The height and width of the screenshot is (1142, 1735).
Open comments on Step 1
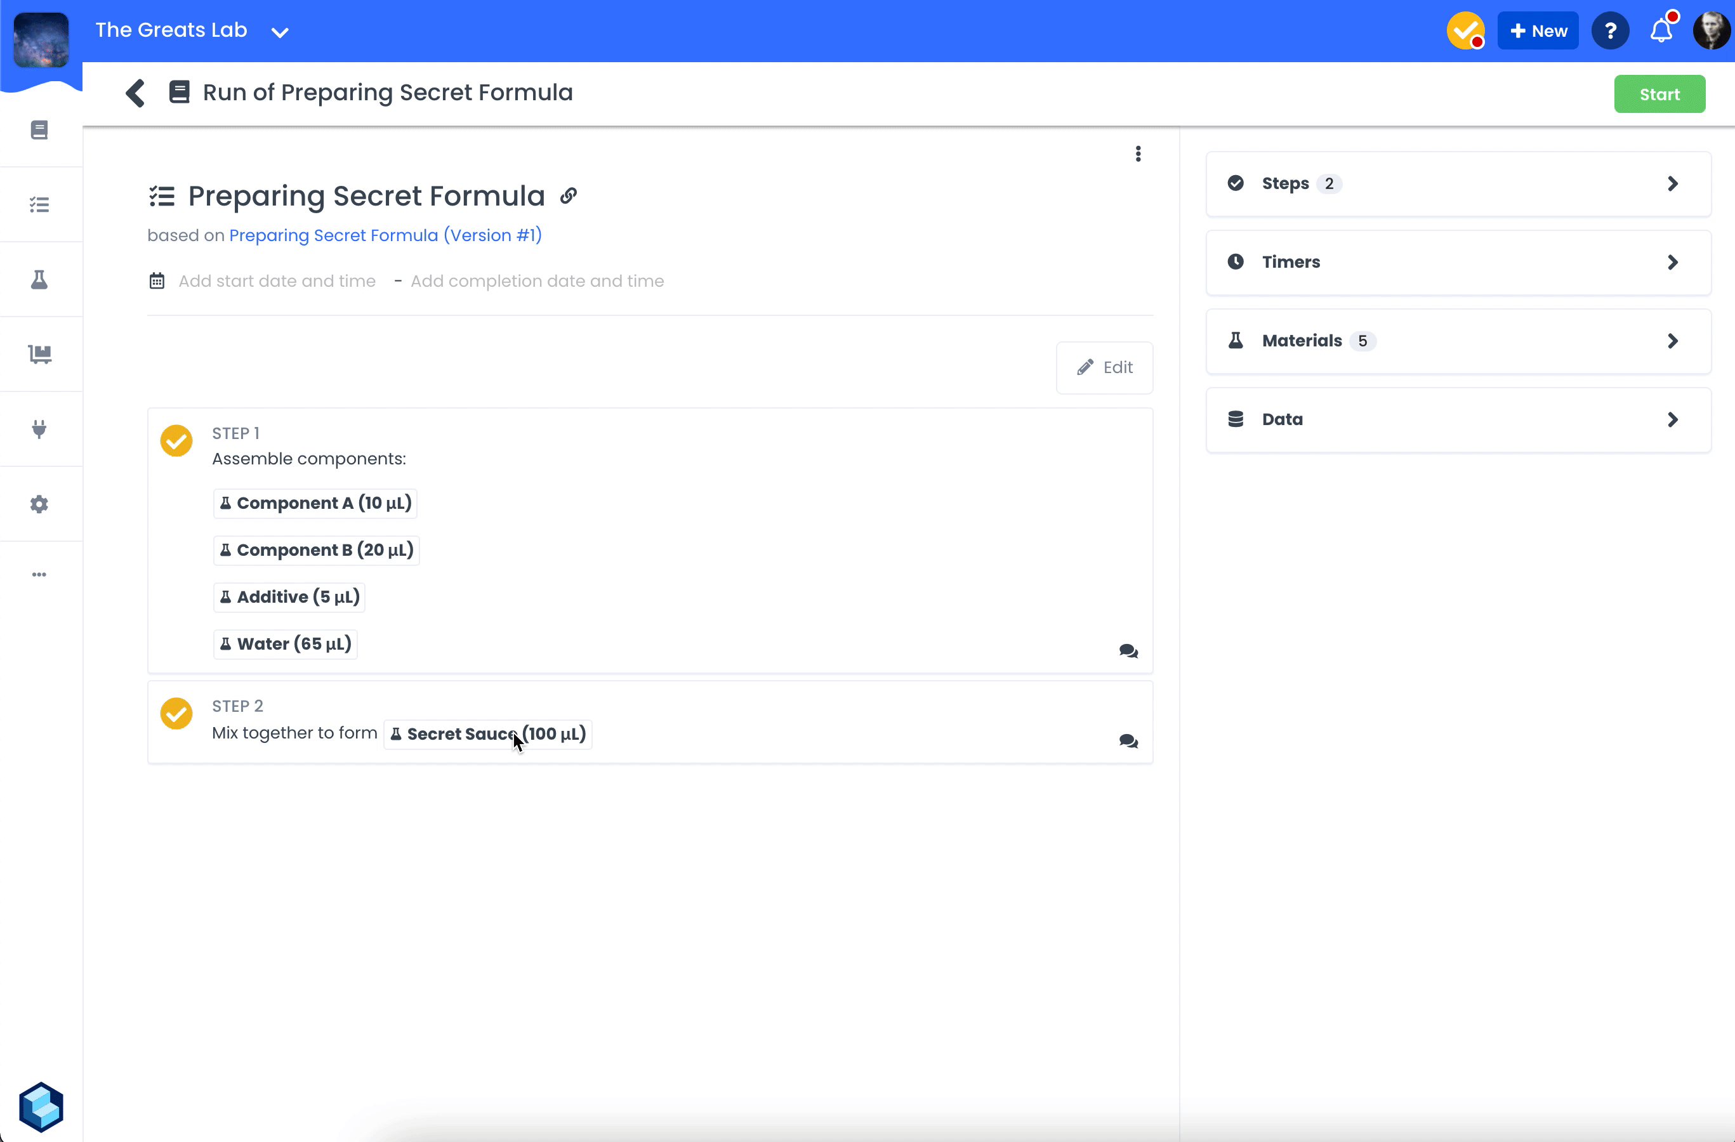(1128, 651)
